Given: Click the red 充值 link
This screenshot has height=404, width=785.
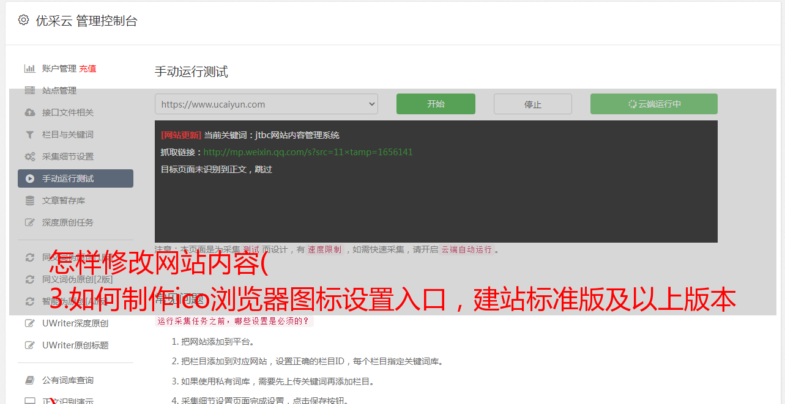Looking at the screenshot, I should pyautogui.click(x=87, y=68).
